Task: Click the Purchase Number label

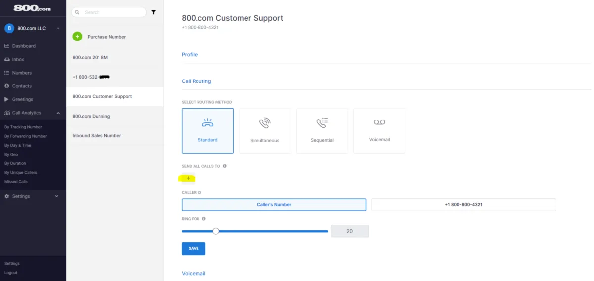Action: click(x=106, y=37)
